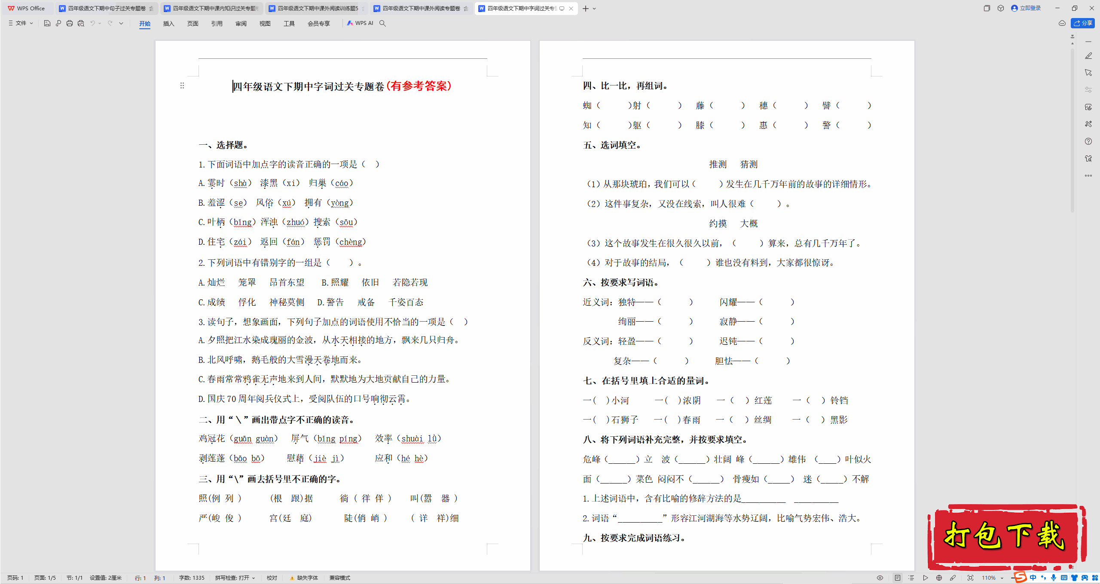Click 字数: 1335 word count in status bar
Screen dimensions: 1100x584
(x=192, y=578)
